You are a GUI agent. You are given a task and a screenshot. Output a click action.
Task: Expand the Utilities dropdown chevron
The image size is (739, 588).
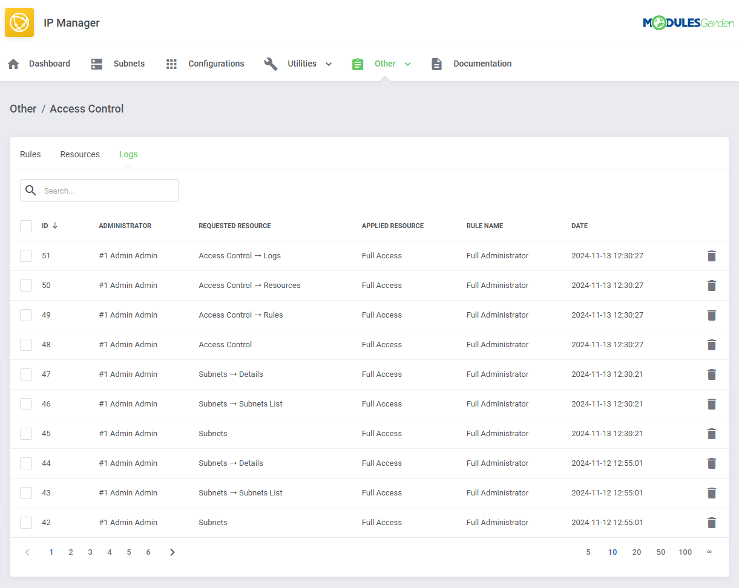point(329,64)
